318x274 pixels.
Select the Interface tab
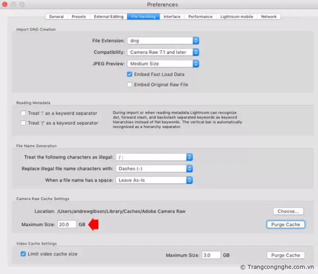pos(172,17)
